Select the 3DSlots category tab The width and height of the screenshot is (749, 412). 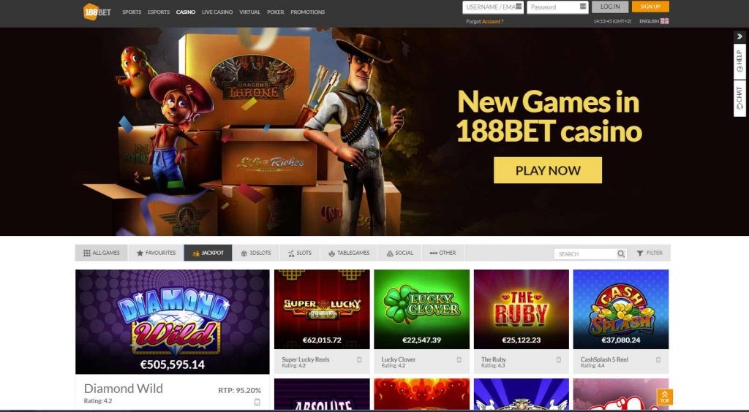coord(256,253)
